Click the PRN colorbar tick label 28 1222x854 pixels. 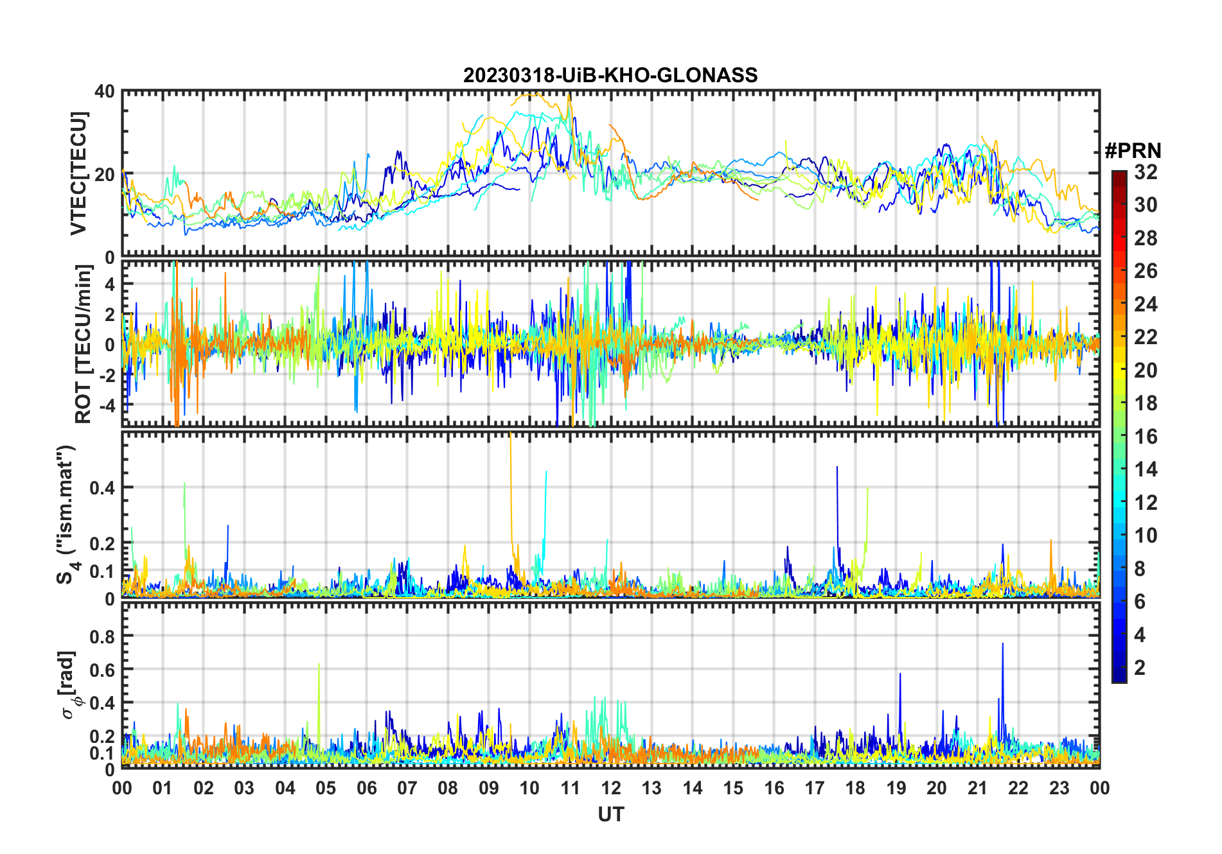1146,238
